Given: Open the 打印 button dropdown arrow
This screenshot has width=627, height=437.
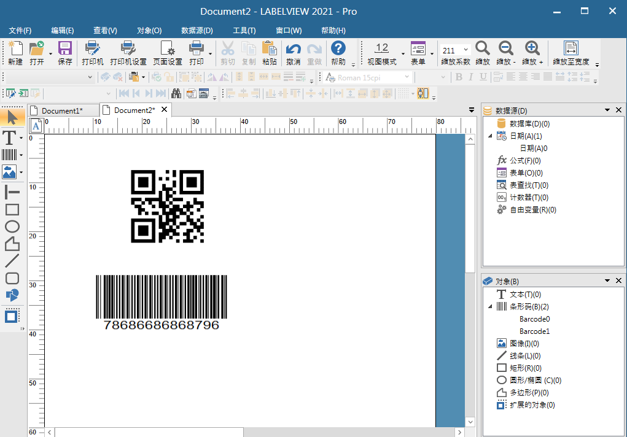Looking at the screenshot, I should pyautogui.click(x=211, y=53).
